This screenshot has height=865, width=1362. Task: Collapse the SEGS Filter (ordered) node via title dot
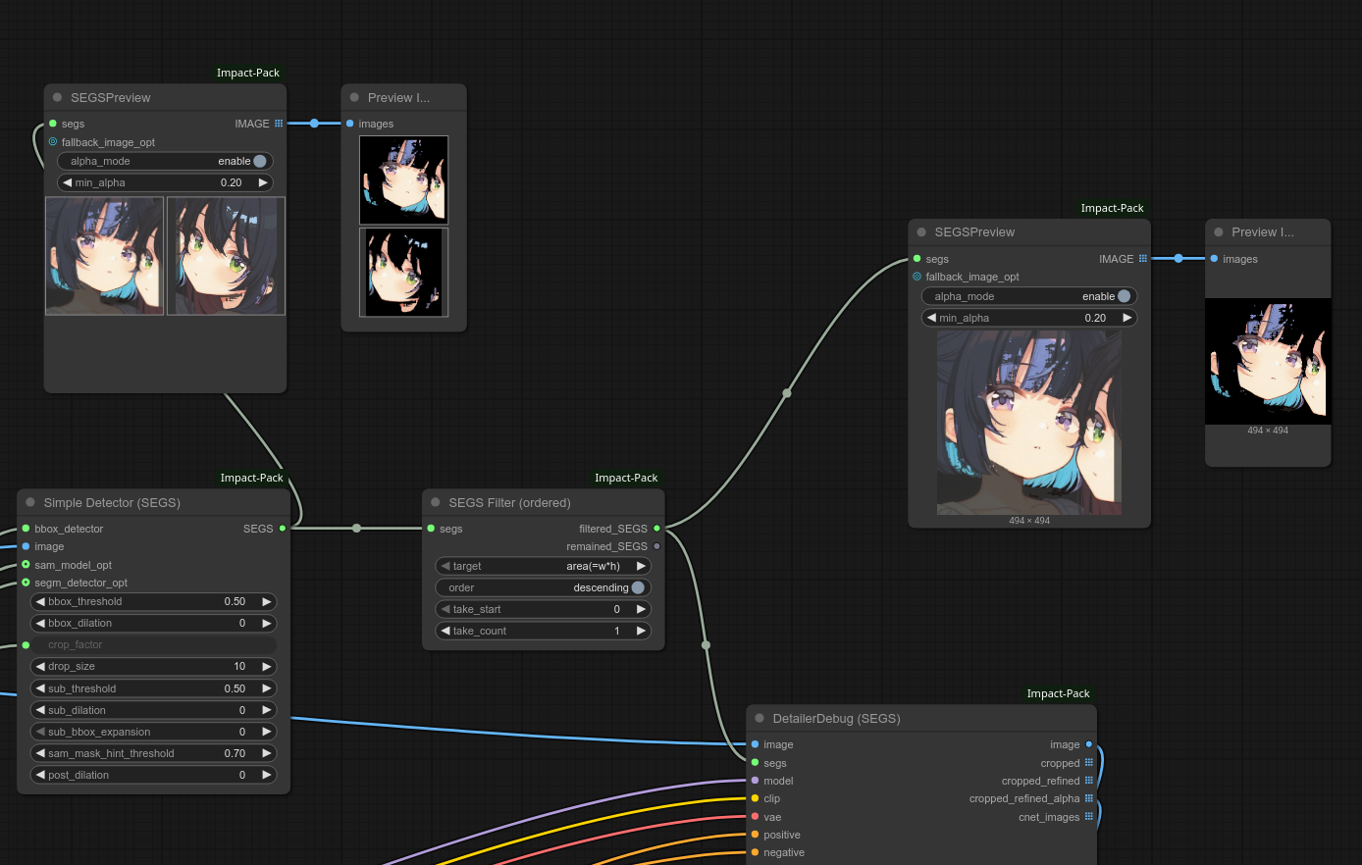point(436,502)
